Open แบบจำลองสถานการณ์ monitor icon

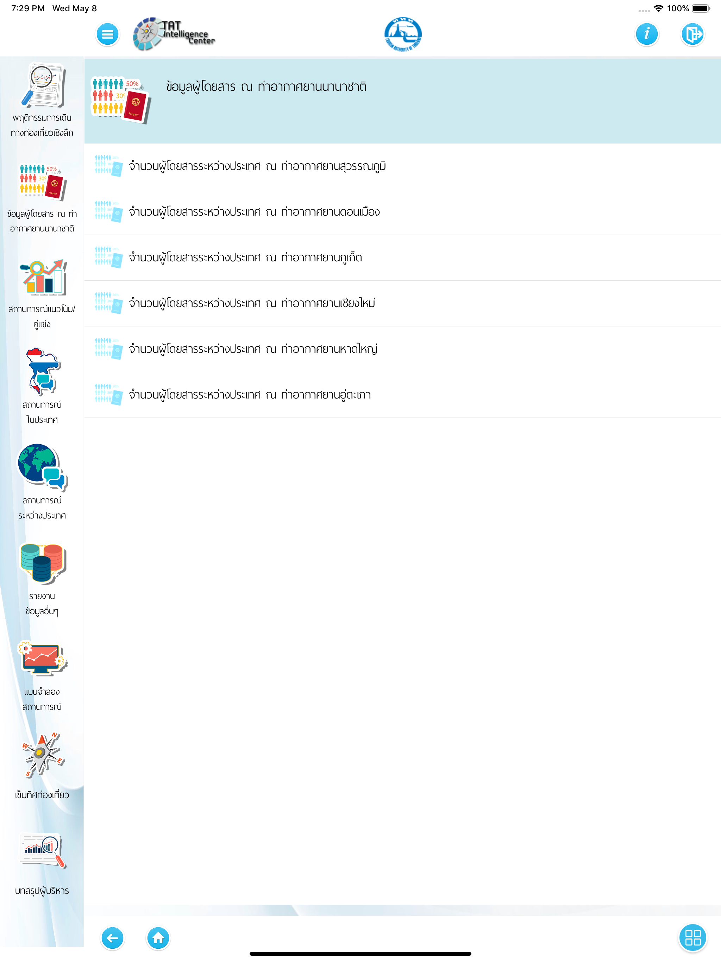[x=43, y=658]
